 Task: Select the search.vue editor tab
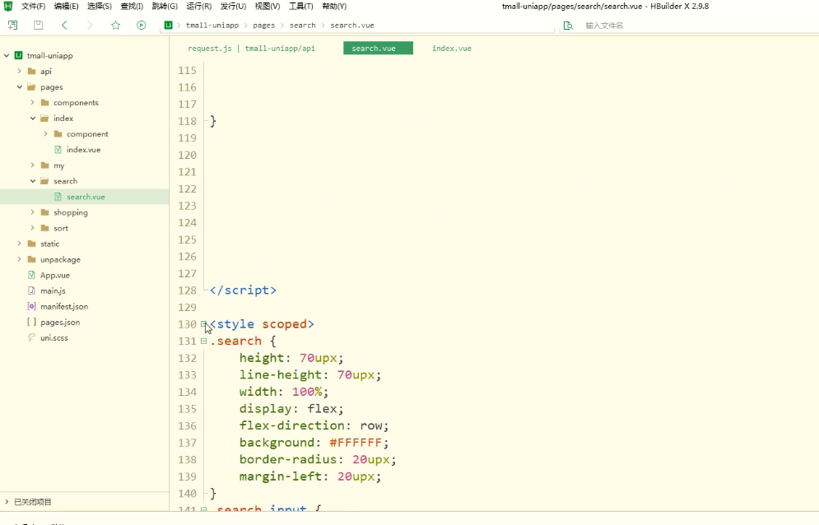pyautogui.click(x=378, y=48)
